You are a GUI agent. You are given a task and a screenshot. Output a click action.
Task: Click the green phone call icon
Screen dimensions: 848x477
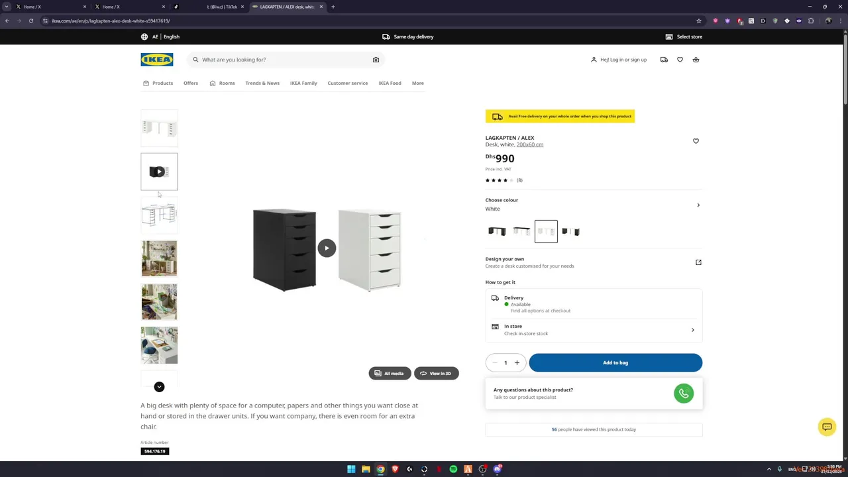[684, 394]
